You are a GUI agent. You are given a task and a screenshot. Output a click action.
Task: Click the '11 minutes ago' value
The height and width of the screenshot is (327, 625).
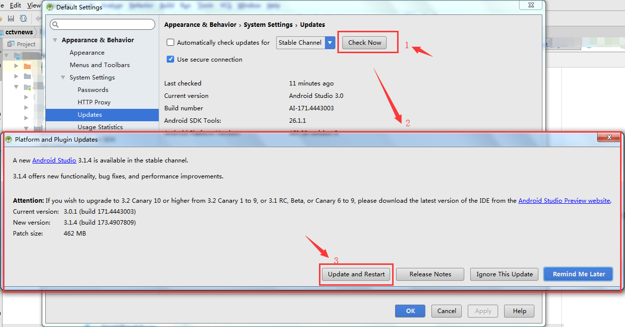coord(312,83)
